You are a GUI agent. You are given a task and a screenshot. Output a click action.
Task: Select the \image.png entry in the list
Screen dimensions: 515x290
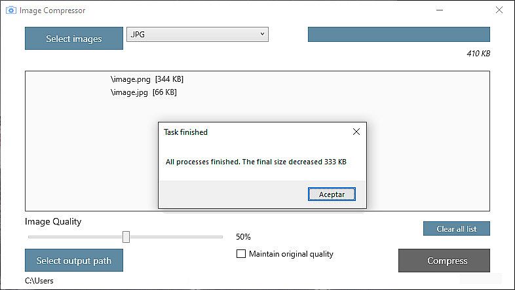coord(147,79)
